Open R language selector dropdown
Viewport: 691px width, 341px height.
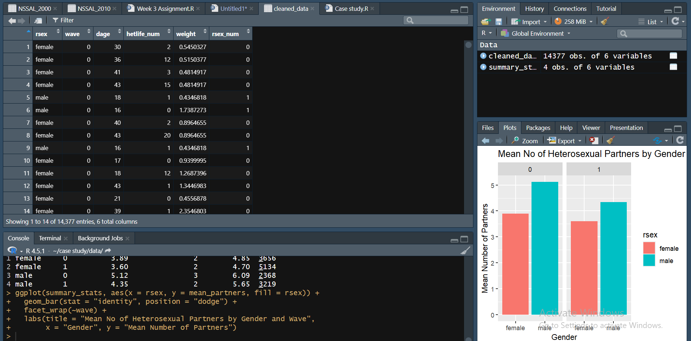[x=486, y=33]
